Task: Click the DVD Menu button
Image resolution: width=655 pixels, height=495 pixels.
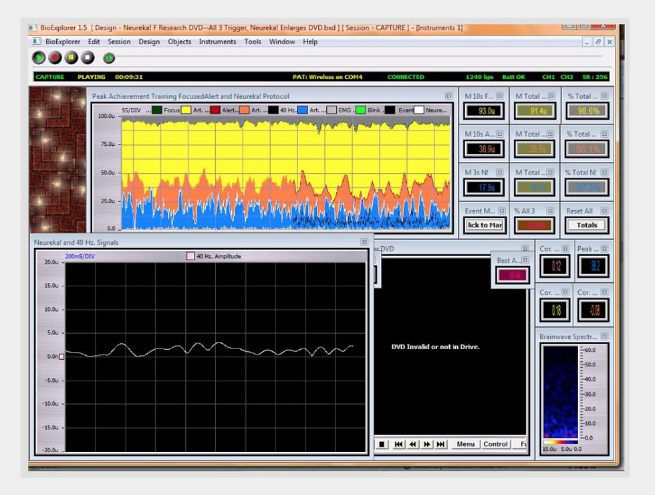Action: point(466,444)
